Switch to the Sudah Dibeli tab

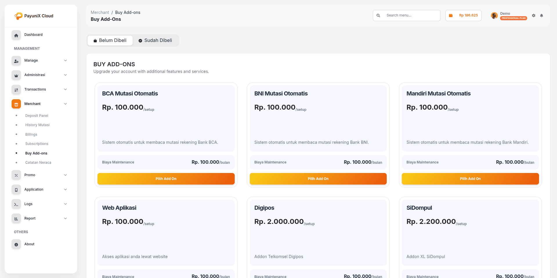(x=155, y=40)
